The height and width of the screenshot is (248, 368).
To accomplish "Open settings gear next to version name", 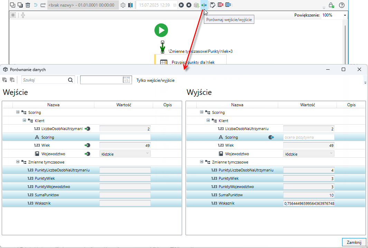I will pyautogui.click(x=123, y=5).
